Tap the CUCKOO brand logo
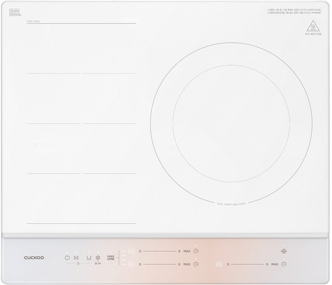332x285 pixels. [x=34, y=258]
